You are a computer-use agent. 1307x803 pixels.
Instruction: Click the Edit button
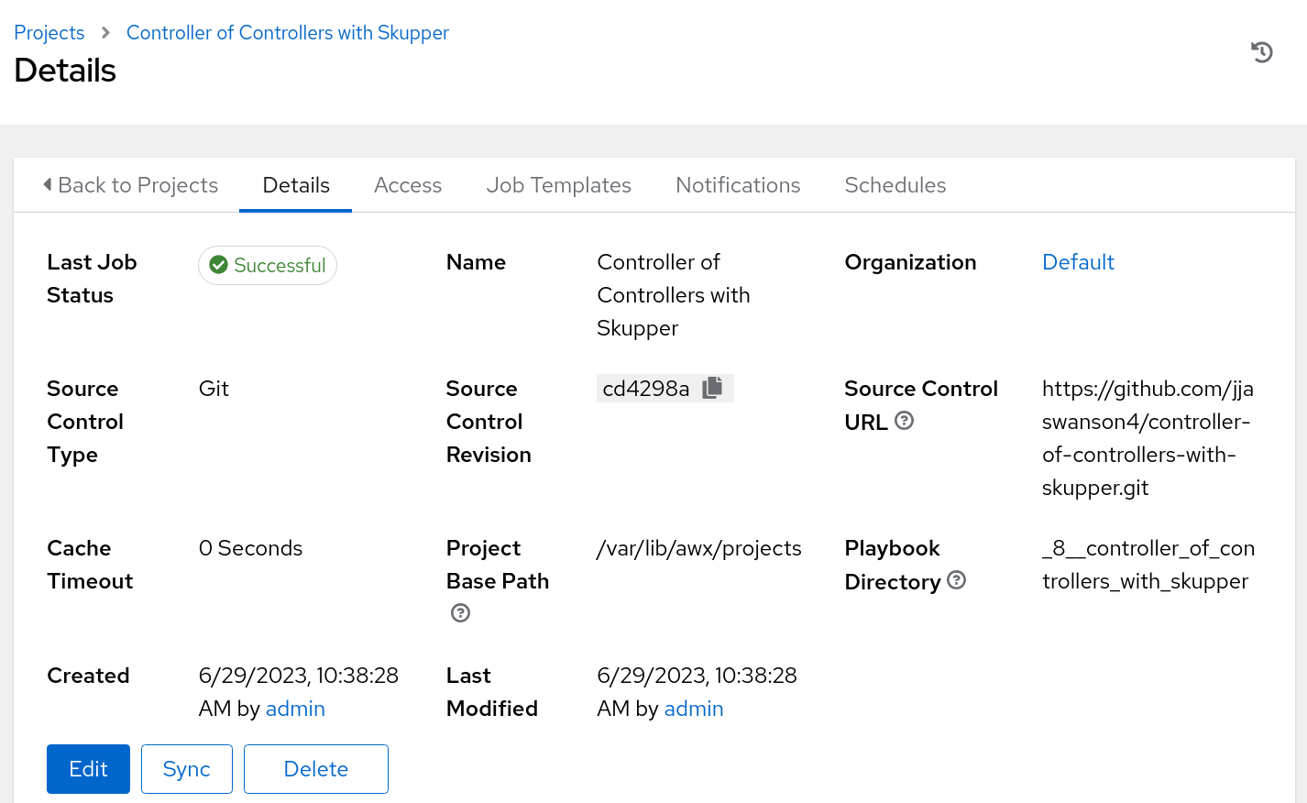(x=88, y=769)
